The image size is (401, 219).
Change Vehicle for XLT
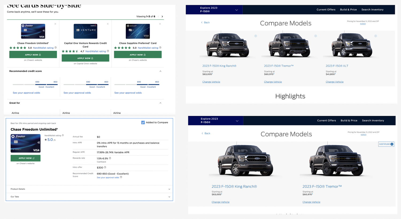(334, 82)
